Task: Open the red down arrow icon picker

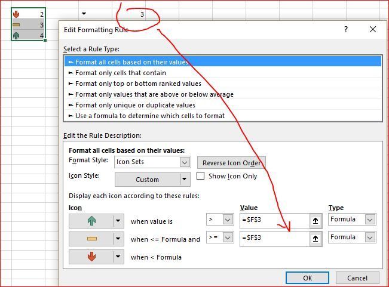Action: click(x=96, y=257)
